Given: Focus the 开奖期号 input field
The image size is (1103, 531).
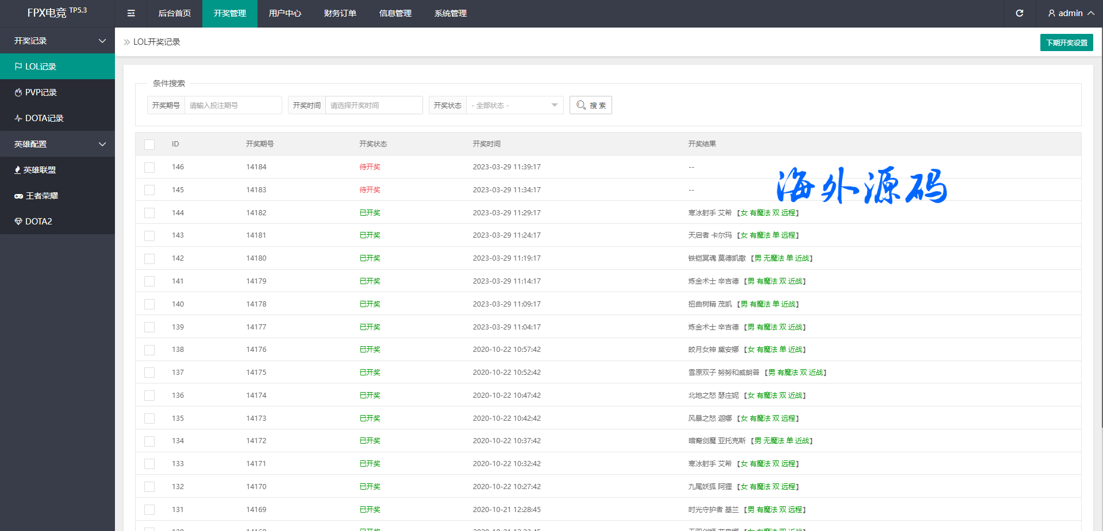Looking at the screenshot, I should pyautogui.click(x=233, y=105).
